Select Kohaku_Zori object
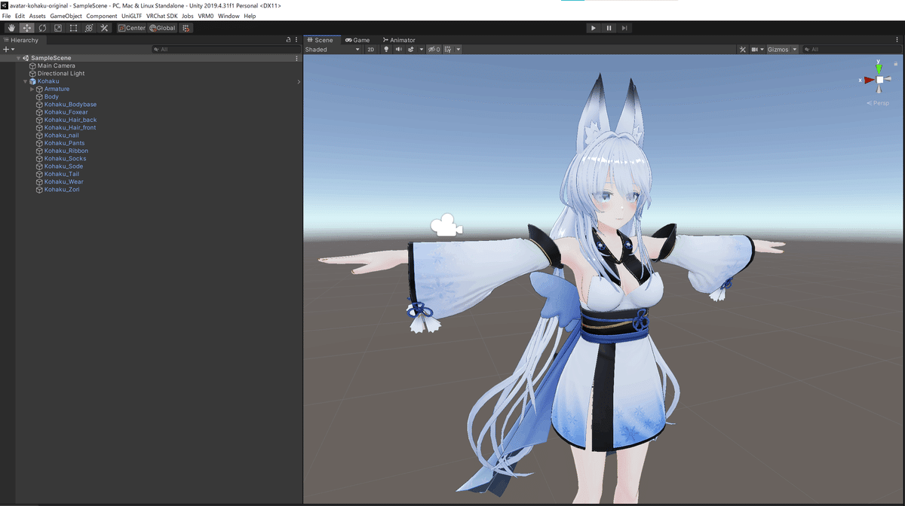Image resolution: width=905 pixels, height=506 pixels. 62,190
